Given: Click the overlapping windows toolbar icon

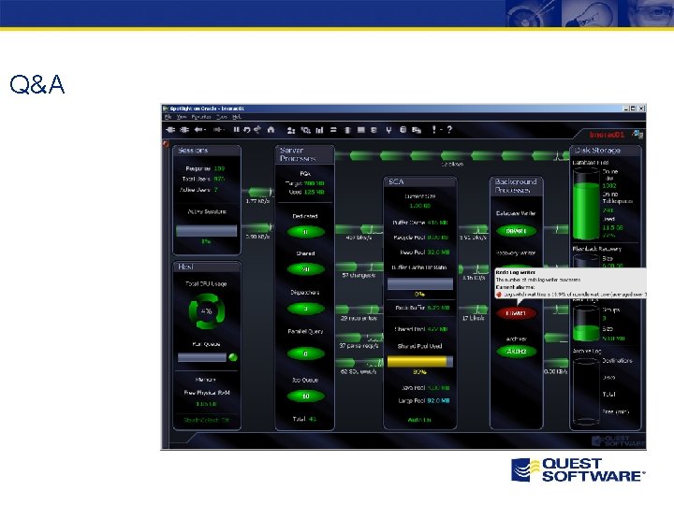Looking at the screenshot, I should 417,130.
